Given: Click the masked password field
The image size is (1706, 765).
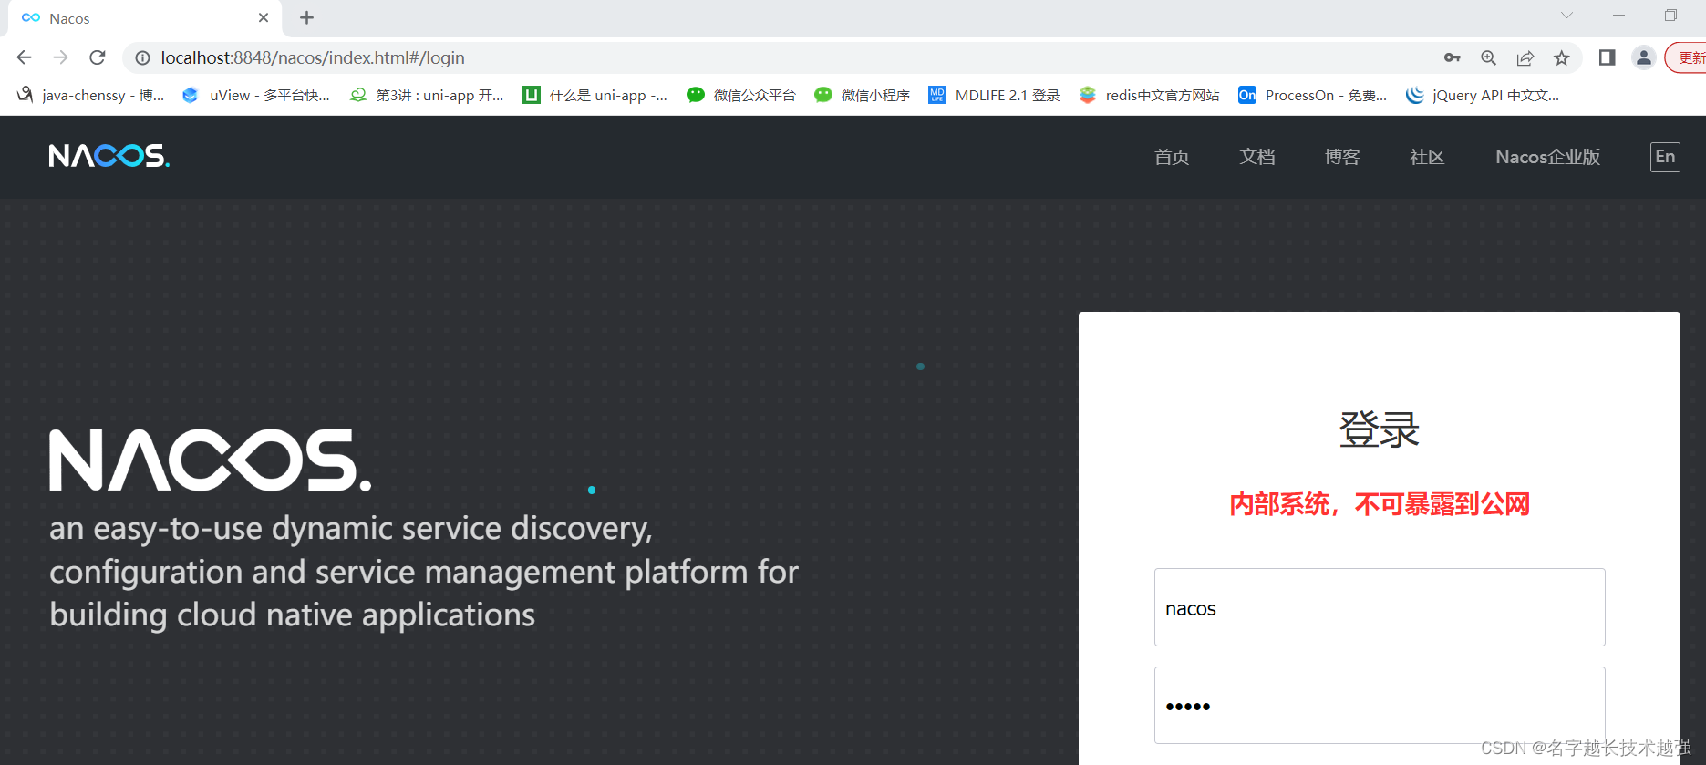Looking at the screenshot, I should tap(1380, 706).
